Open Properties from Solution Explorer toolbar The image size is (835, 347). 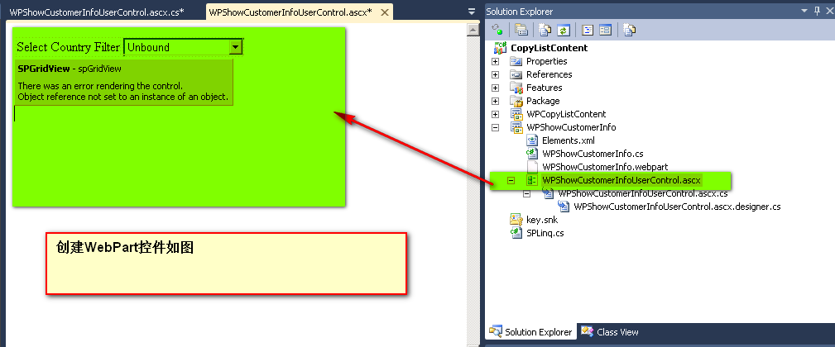click(521, 30)
